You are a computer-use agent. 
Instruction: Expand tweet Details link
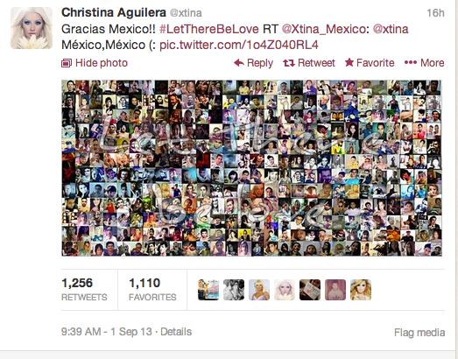point(176,332)
